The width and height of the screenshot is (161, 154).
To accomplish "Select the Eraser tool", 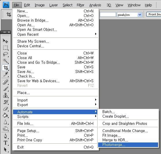I will click(5, 108).
